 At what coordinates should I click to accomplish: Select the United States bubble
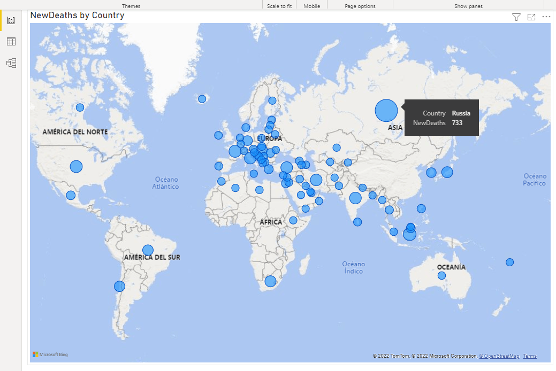76,167
